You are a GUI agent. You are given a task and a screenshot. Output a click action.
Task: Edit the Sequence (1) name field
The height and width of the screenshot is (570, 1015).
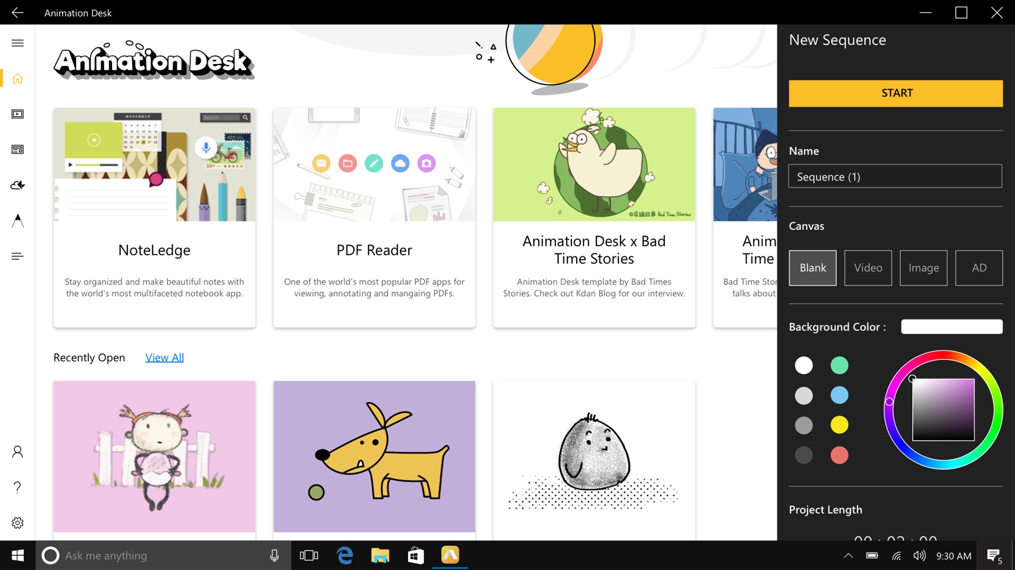pos(895,176)
